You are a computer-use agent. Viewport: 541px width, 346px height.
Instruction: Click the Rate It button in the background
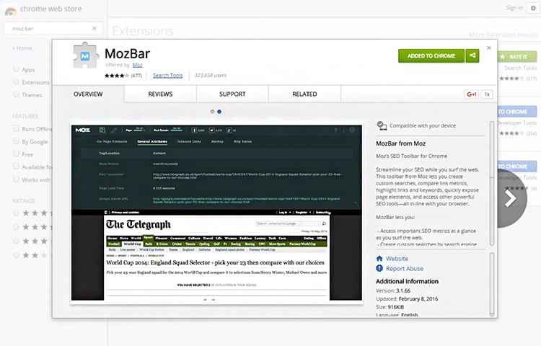[x=517, y=56]
